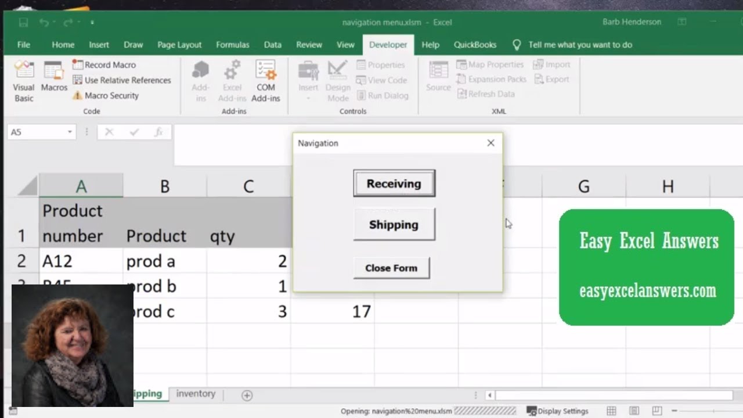Click the Close Form button
Viewport: 743px width, 418px height.
click(391, 268)
